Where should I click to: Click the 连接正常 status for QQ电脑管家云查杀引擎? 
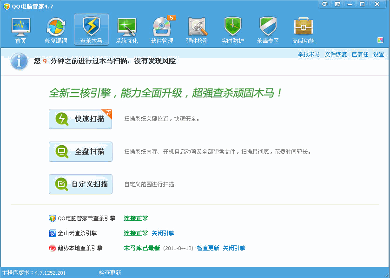136,218
